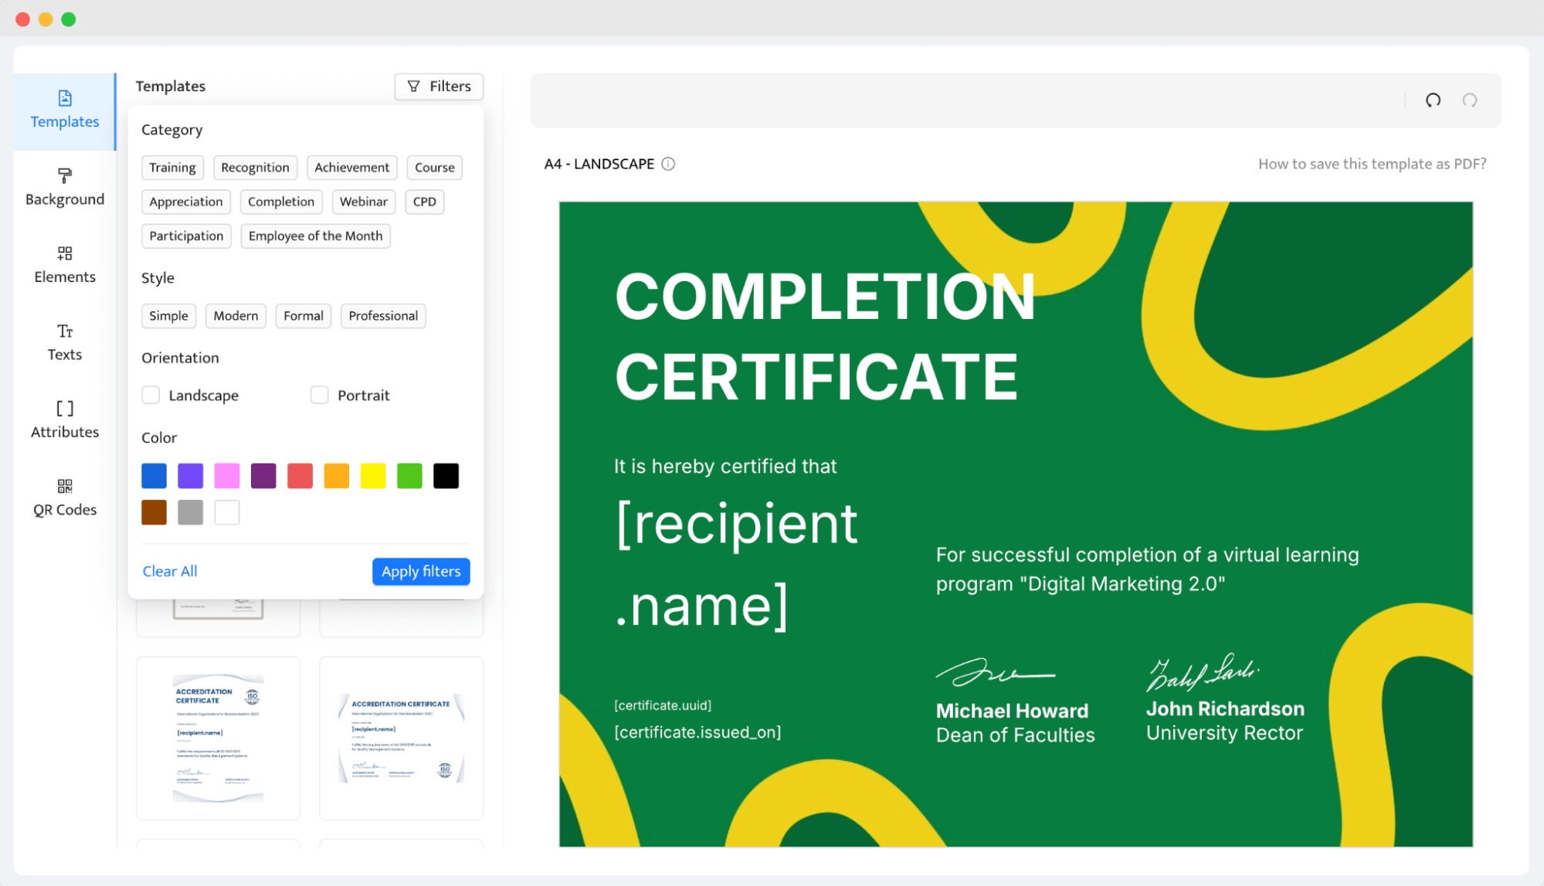Choose the Modern style tag

click(x=236, y=316)
